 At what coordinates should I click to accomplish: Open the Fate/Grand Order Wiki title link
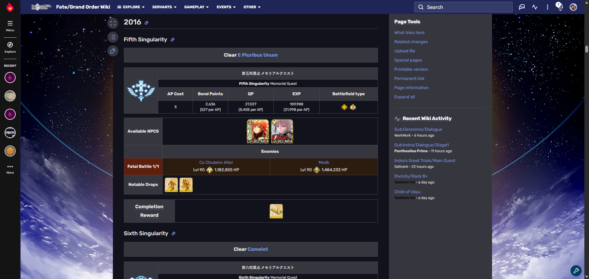[x=83, y=7]
